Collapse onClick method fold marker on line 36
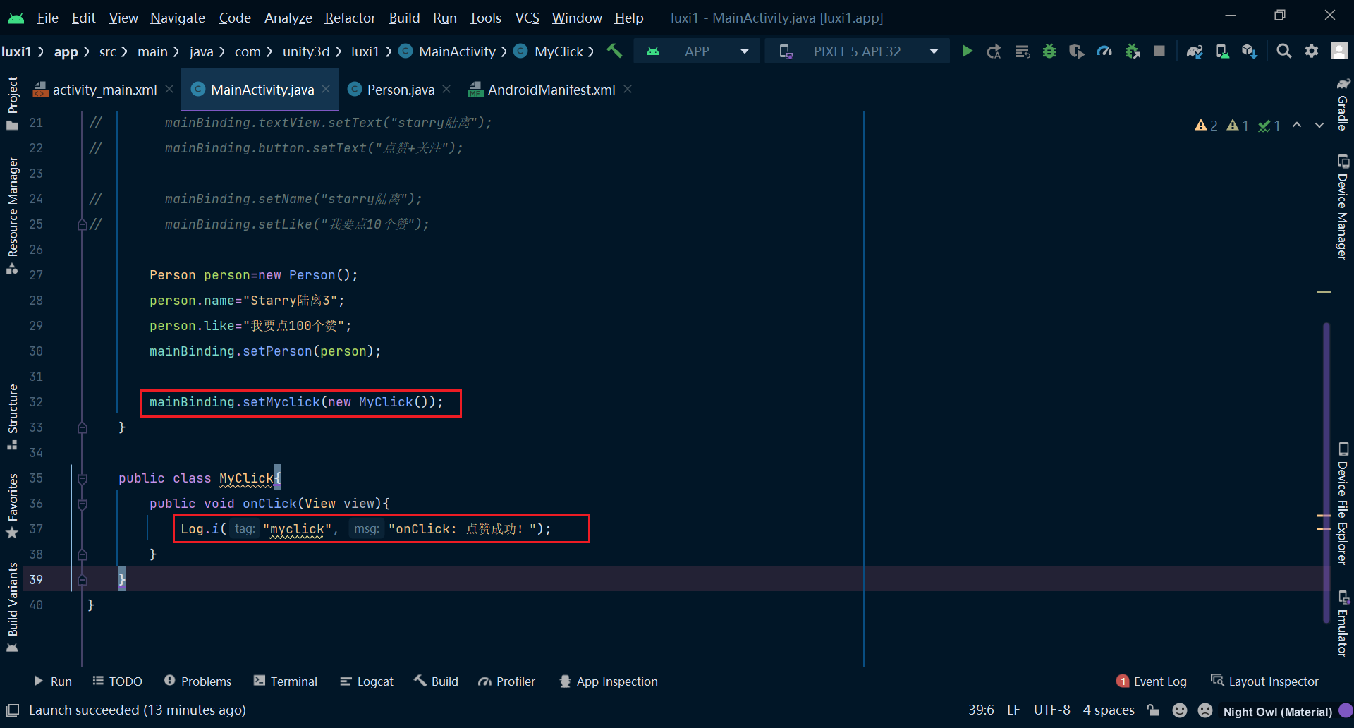This screenshot has height=728, width=1354. (83, 504)
